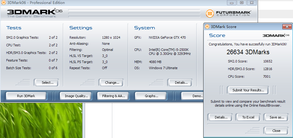Screen dimensions: 293x138
Task: Open test selection with Select... button
Action: coord(46,83)
